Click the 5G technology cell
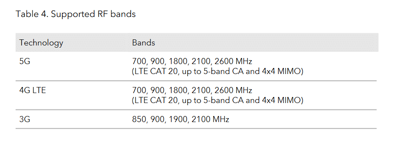The width and height of the screenshot is (409, 158). pos(25,61)
